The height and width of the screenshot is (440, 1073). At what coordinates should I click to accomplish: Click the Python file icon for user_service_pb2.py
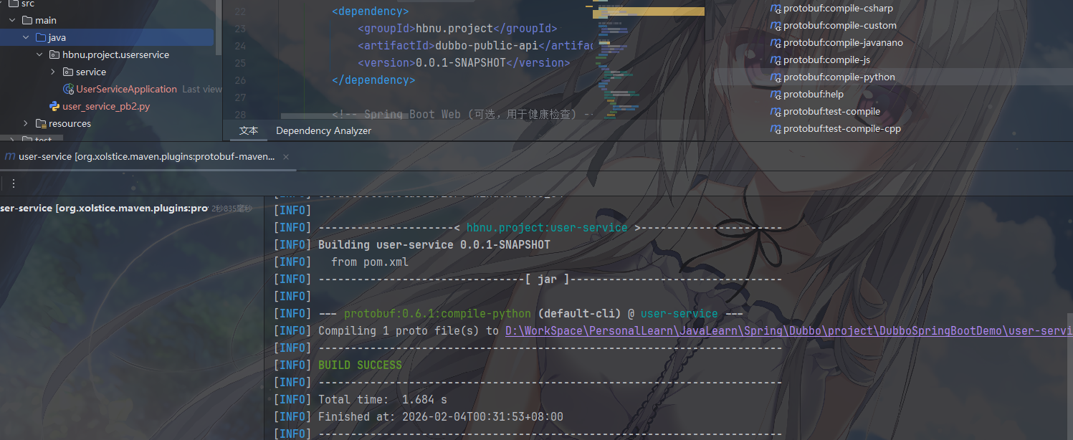(54, 106)
